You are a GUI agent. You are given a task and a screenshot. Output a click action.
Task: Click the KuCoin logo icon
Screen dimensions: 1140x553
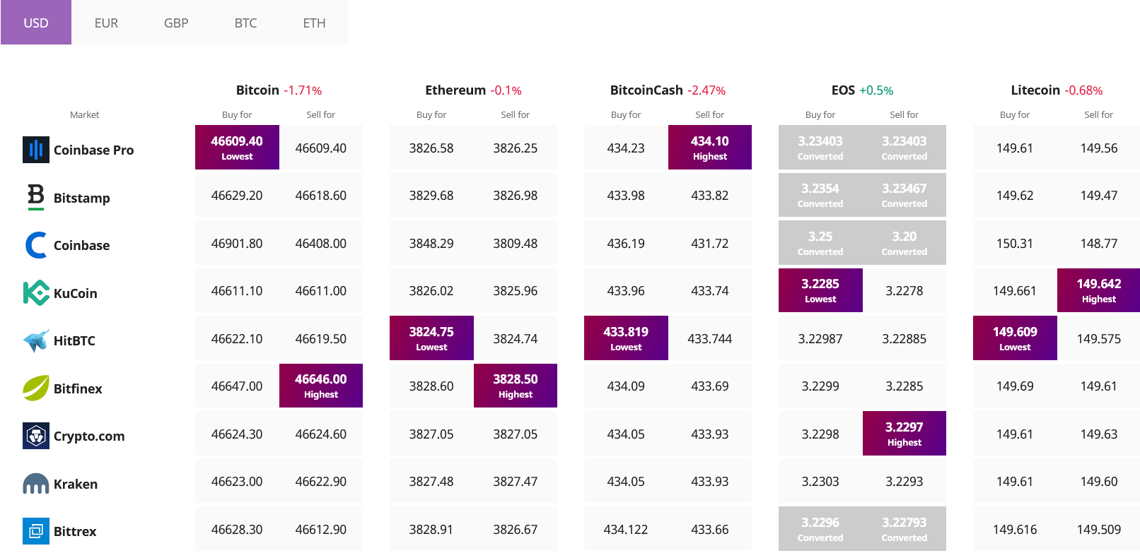[36, 293]
